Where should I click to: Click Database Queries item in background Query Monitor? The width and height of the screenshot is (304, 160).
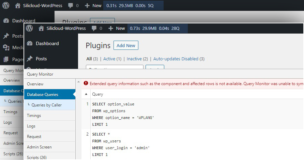[12, 91]
